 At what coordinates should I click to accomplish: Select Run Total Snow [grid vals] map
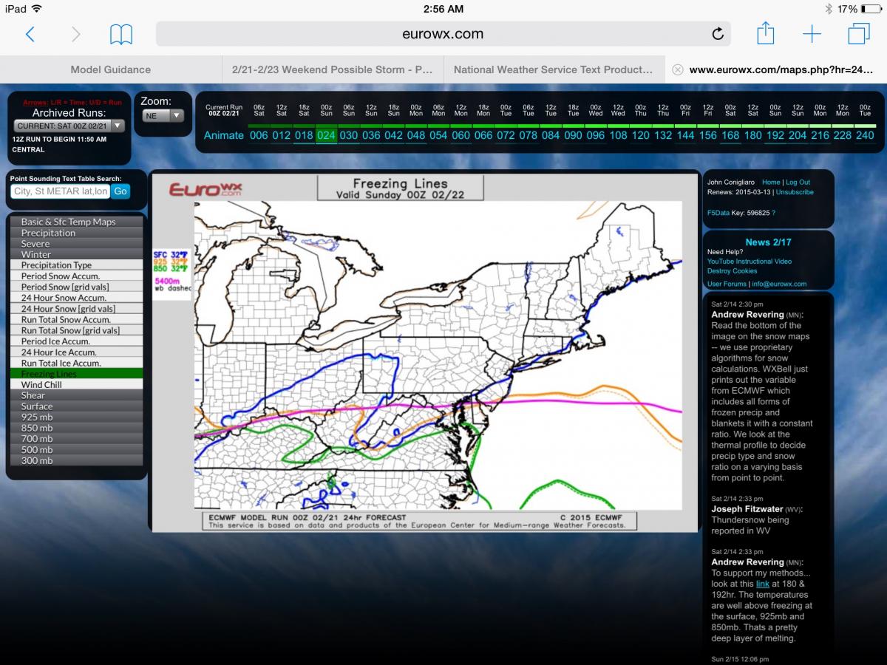pyautogui.click(x=76, y=330)
